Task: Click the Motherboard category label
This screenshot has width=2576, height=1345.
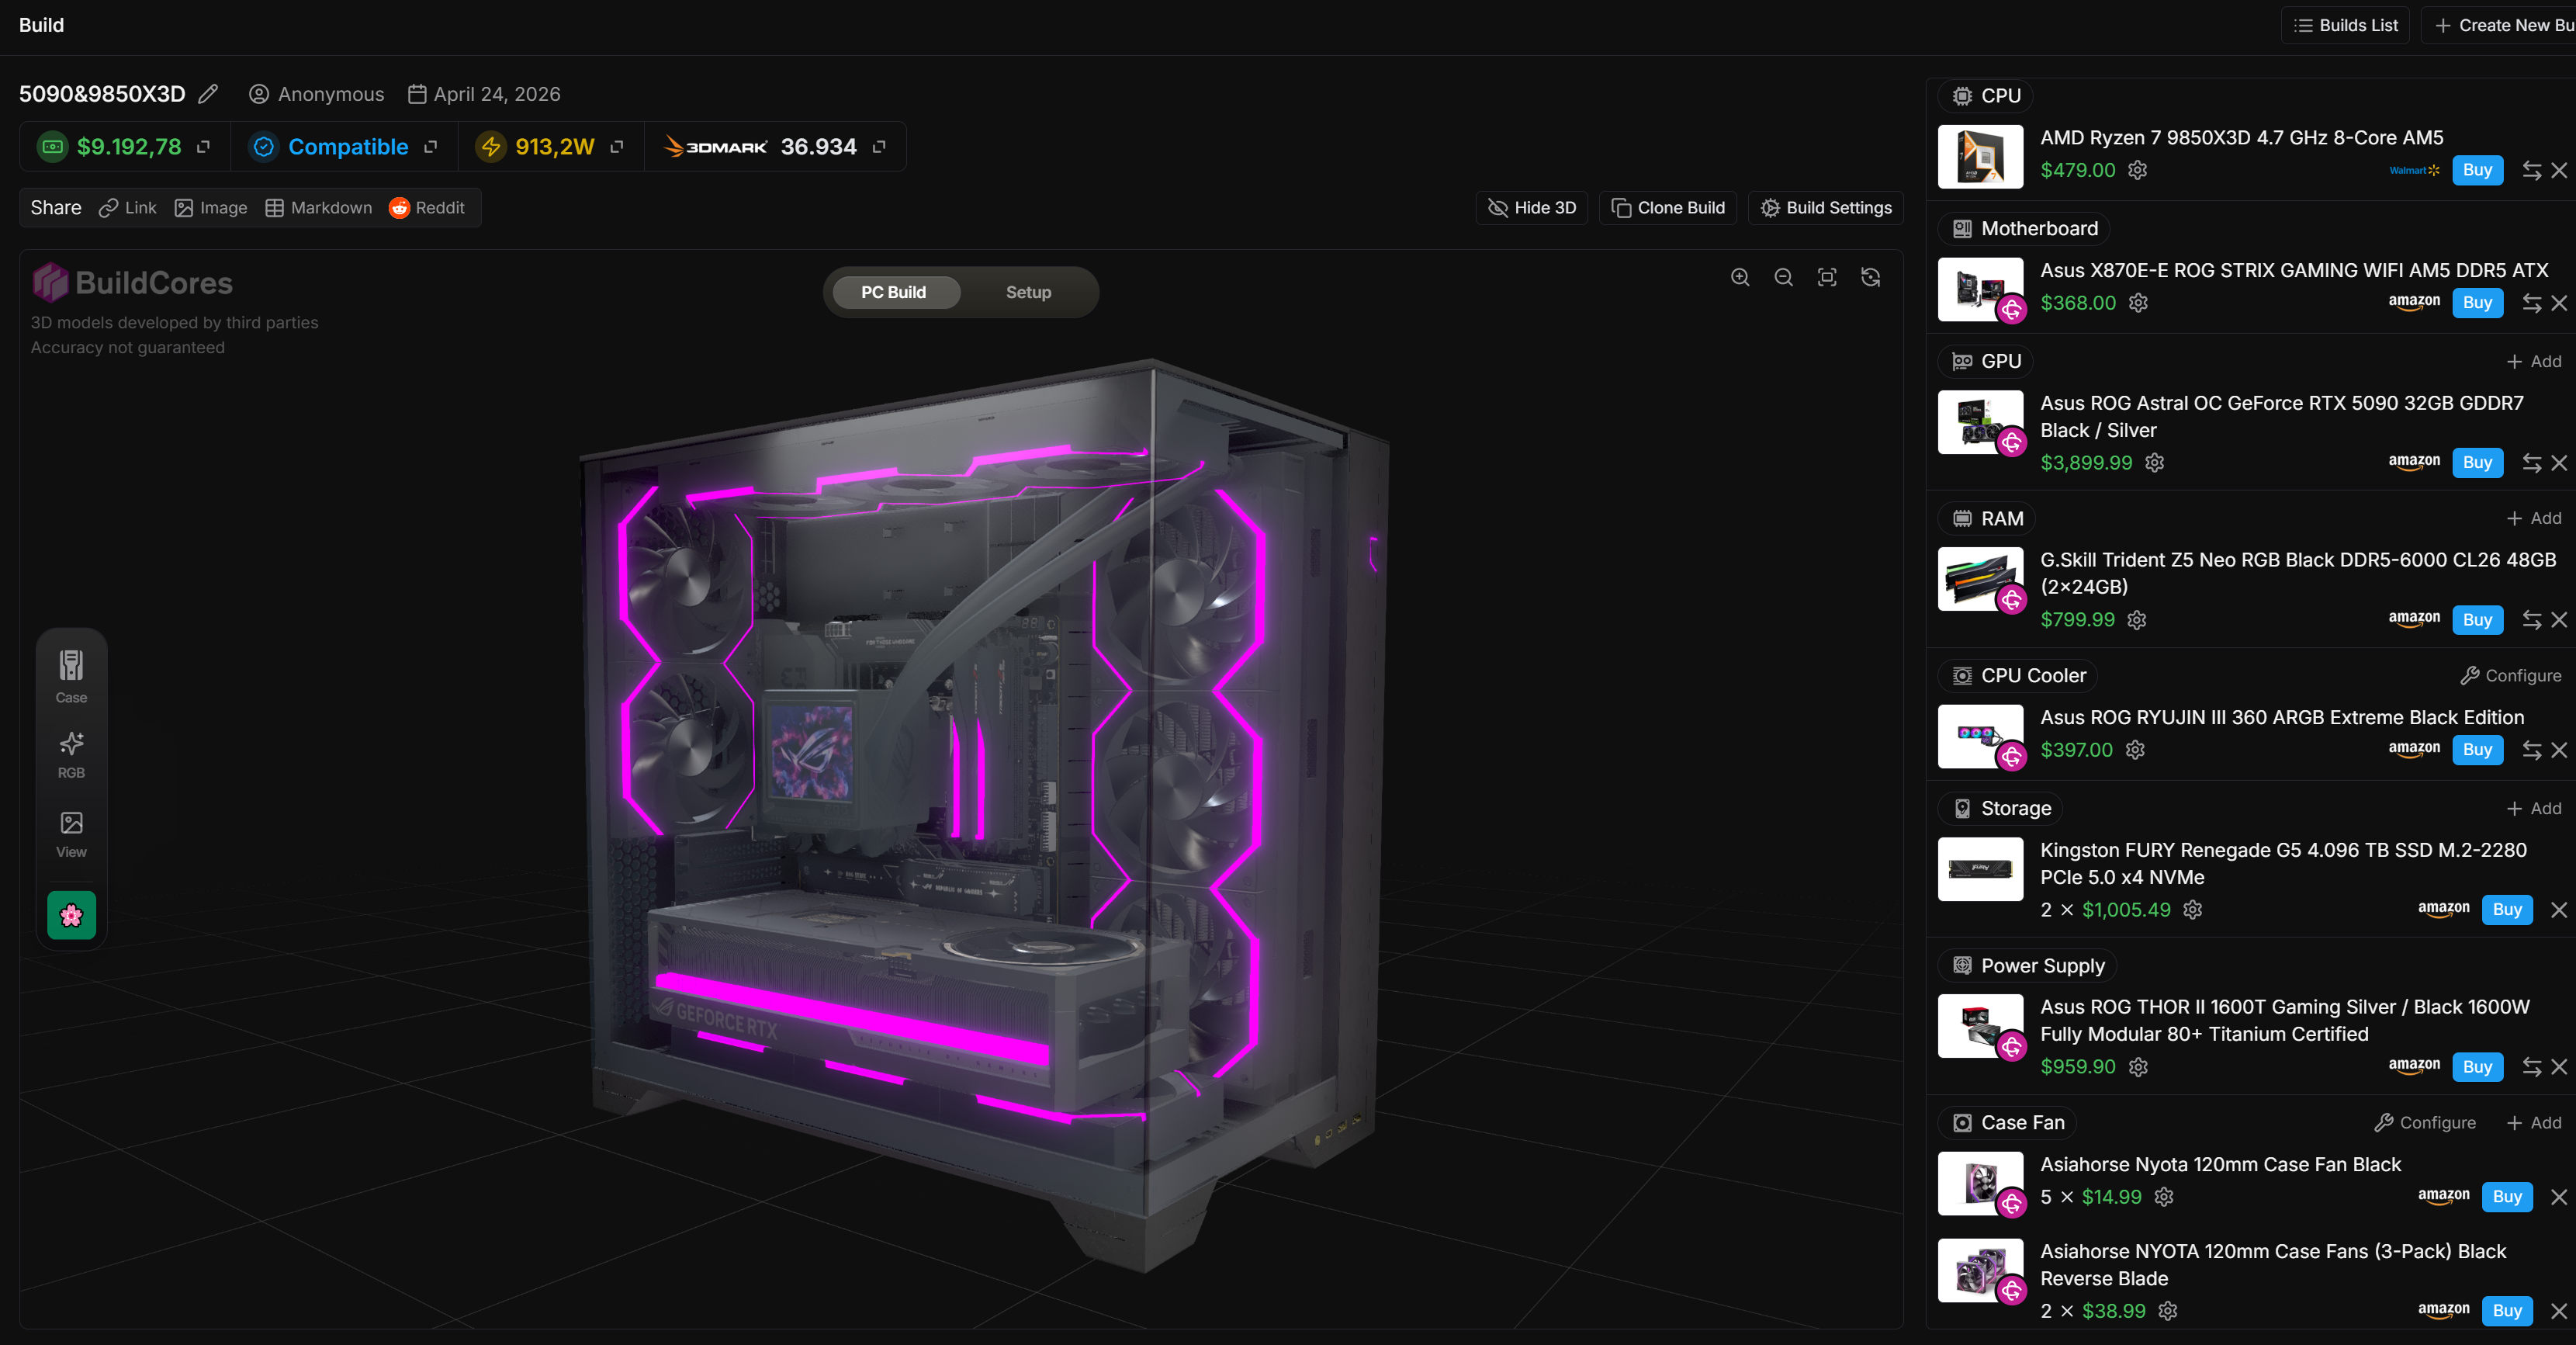Action: click(2025, 229)
